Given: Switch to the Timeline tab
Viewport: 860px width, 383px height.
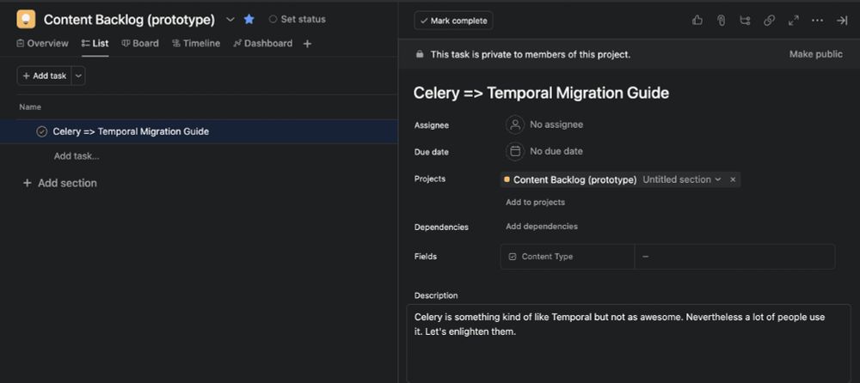Looking at the screenshot, I should [x=196, y=43].
